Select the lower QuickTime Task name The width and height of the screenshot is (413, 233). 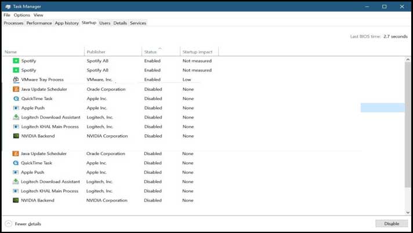click(37, 163)
